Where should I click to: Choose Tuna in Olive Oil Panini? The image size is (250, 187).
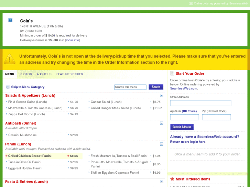coord(25,162)
